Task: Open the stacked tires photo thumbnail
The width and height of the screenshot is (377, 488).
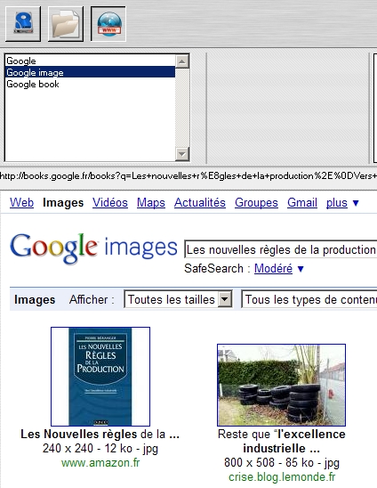Action: point(281,385)
